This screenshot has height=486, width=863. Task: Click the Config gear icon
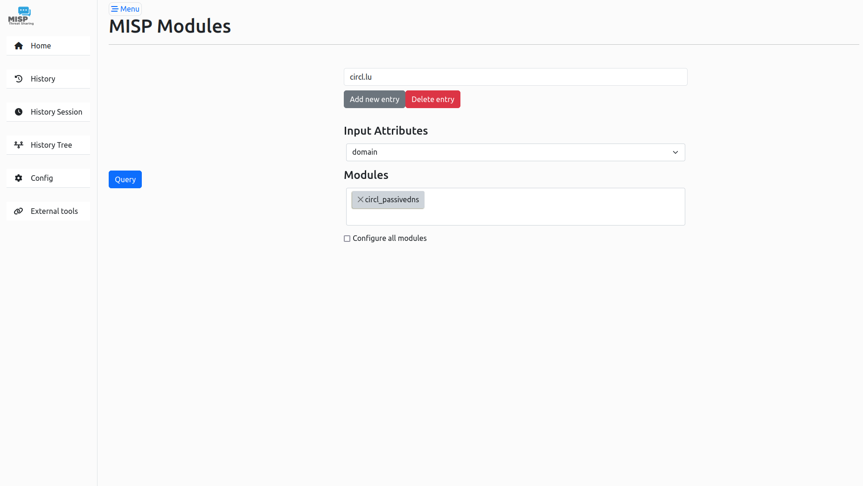(x=19, y=178)
